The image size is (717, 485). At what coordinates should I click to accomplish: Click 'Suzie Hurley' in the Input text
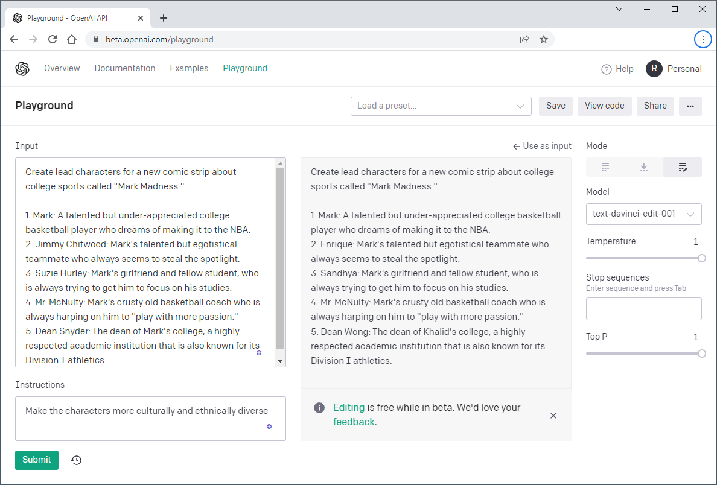[60, 273]
